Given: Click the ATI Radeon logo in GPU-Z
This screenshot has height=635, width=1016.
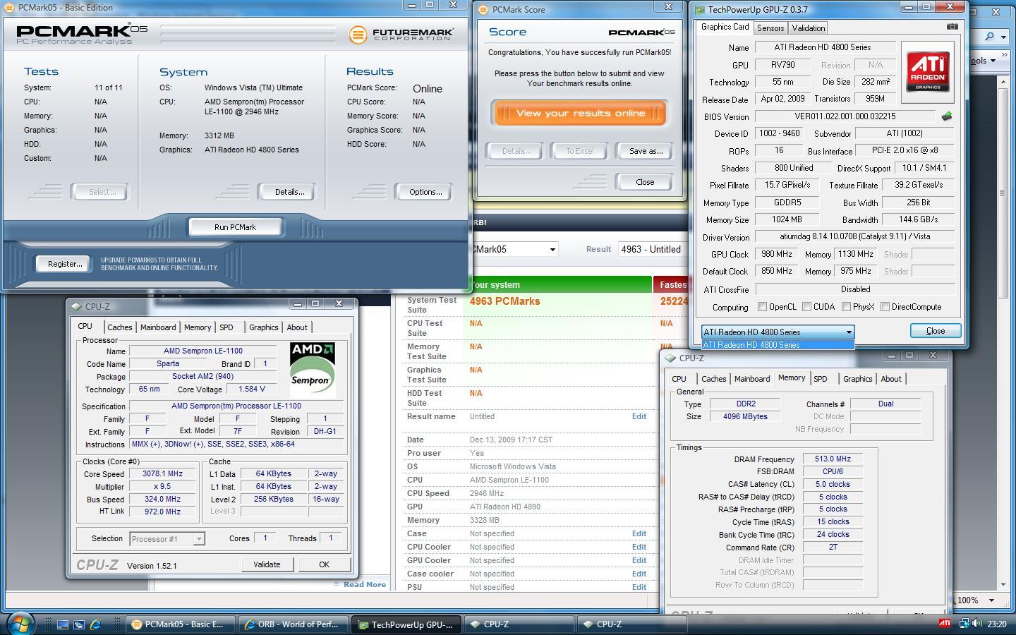Looking at the screenshot, I should click(928, 71).
